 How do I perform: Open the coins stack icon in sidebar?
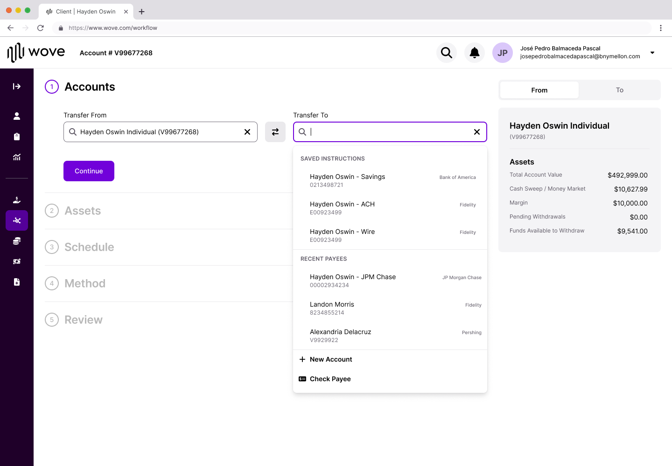click(17, 240)
